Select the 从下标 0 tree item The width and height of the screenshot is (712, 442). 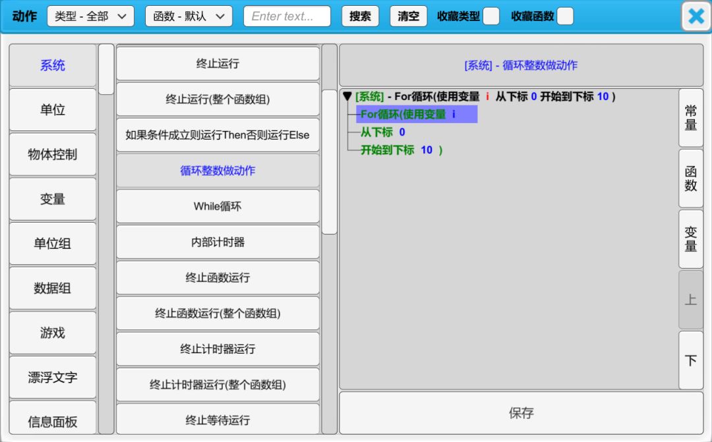[x=383, y=132]
